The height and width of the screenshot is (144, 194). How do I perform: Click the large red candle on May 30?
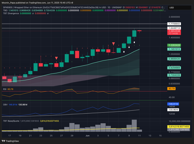pos(77,54)
